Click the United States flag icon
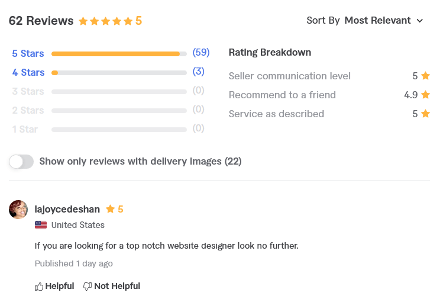Screen dimensions: 440x299 [x=41, y=225]
